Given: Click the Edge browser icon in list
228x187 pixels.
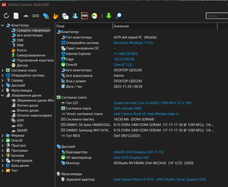Looking at the screenshot, I should pyautogui.click(x=63, y=59).
